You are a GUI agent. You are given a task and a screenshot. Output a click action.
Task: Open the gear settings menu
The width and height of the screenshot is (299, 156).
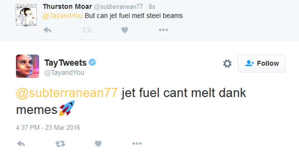[227, 64]
